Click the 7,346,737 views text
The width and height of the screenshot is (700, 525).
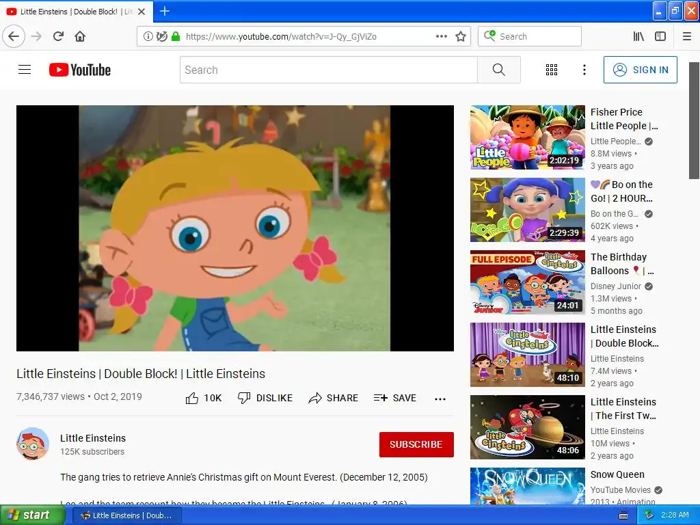point(51,396)
